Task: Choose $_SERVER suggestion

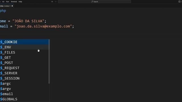Action: (x=24, y=73)
